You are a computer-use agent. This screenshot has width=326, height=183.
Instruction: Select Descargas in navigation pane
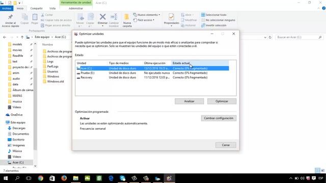(x=19, y=128)
